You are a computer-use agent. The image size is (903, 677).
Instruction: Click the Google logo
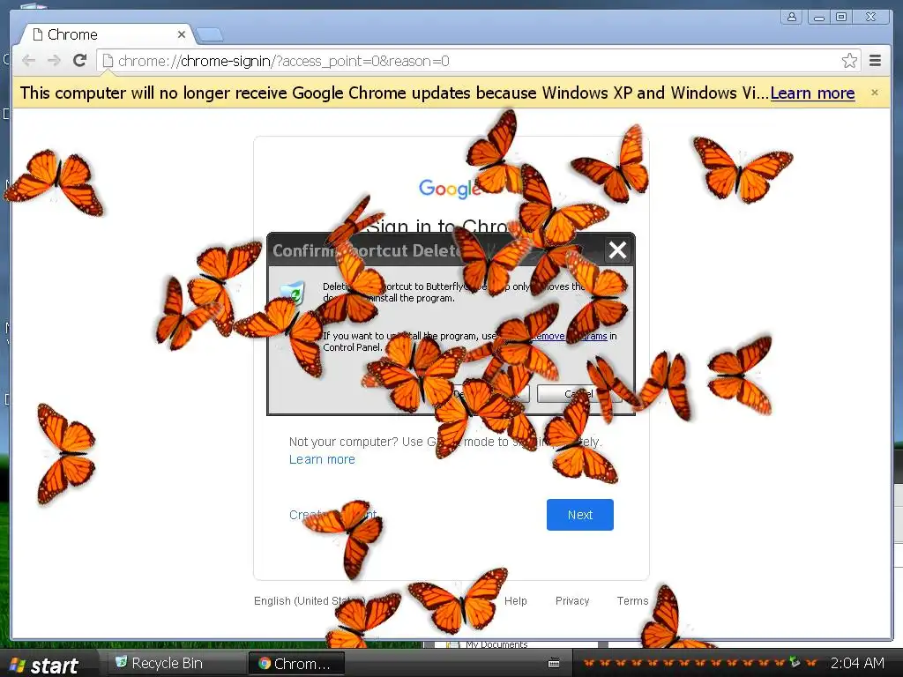tap(451, 189)
